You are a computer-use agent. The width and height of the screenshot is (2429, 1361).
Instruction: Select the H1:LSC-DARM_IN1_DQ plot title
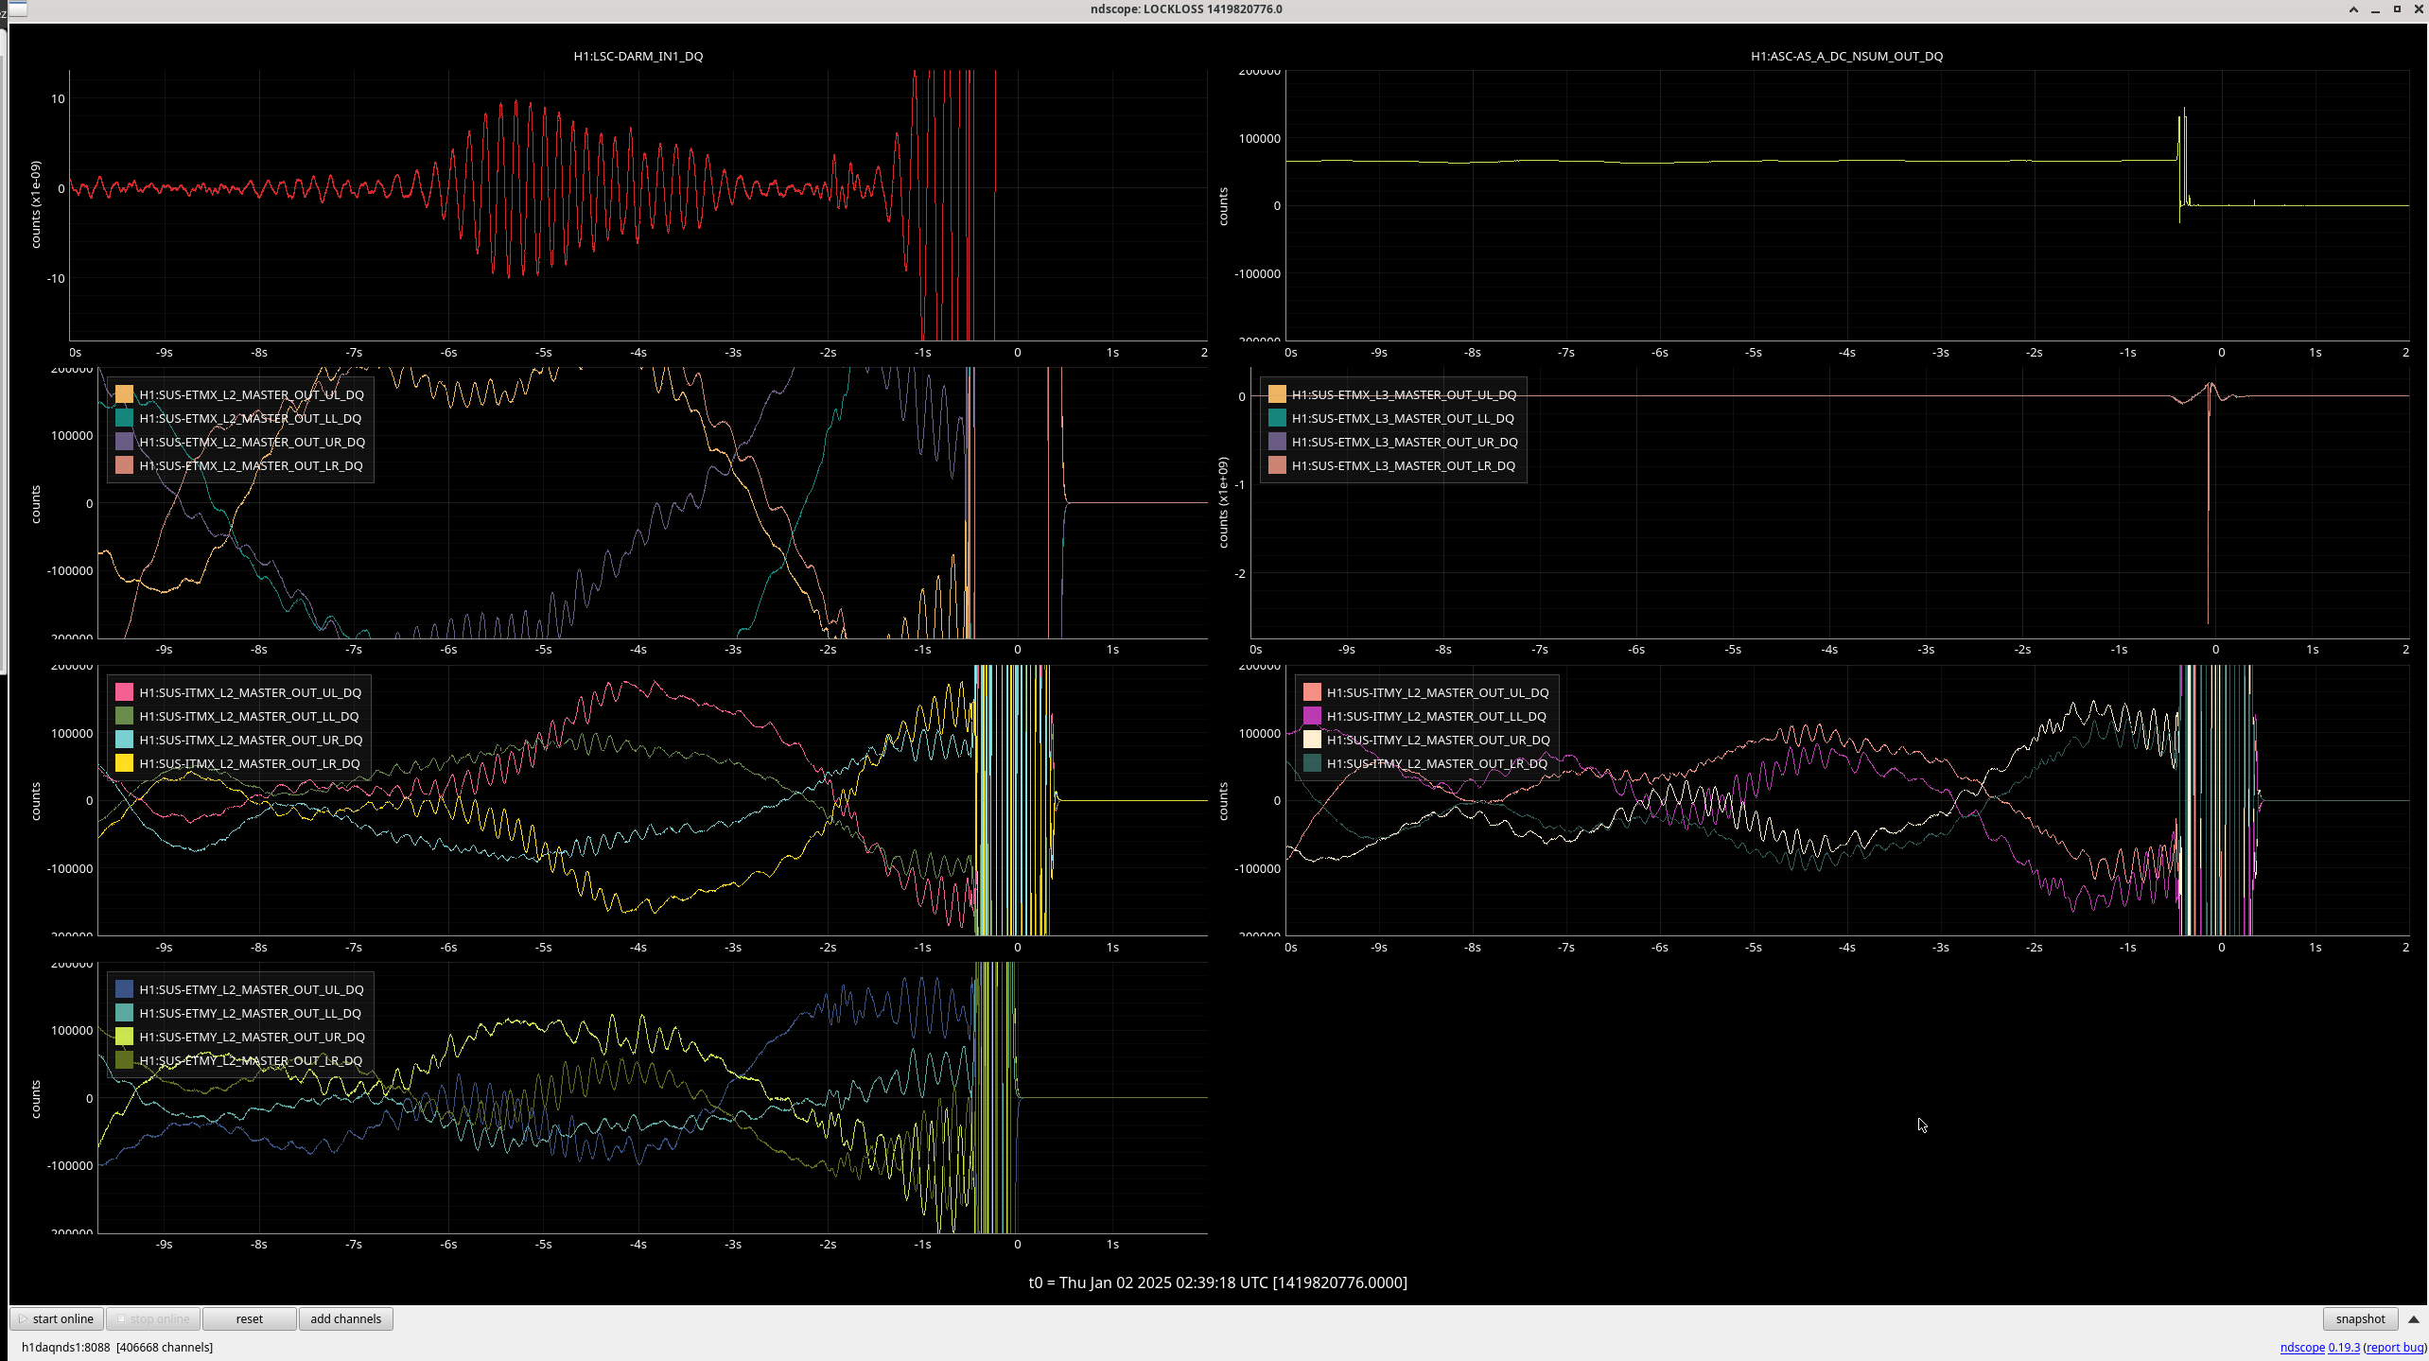(x=638, y=56)
